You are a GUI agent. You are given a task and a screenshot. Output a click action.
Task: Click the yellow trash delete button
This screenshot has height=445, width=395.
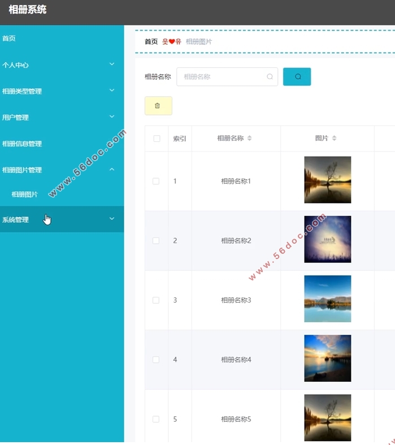(x=158, y=106)
